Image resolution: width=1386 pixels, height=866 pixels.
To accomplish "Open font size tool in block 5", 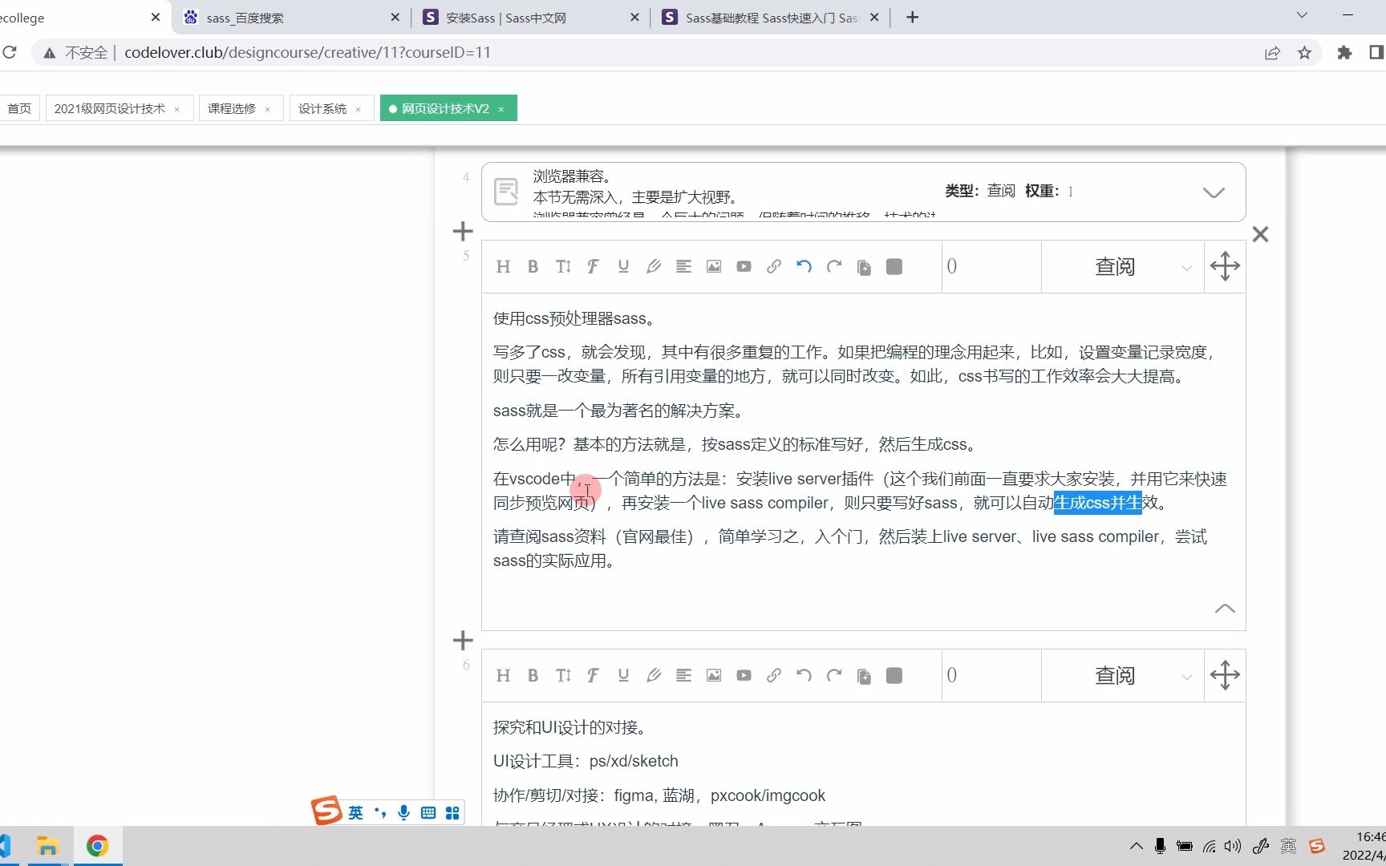I will pos(563,267).
